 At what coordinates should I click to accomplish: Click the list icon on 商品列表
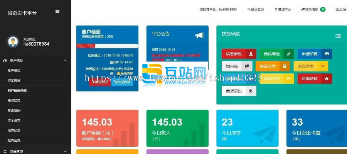point(323,66)
